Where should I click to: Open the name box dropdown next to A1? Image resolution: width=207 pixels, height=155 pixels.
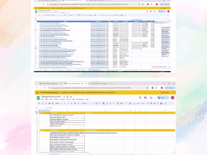(x=44, y=108)
